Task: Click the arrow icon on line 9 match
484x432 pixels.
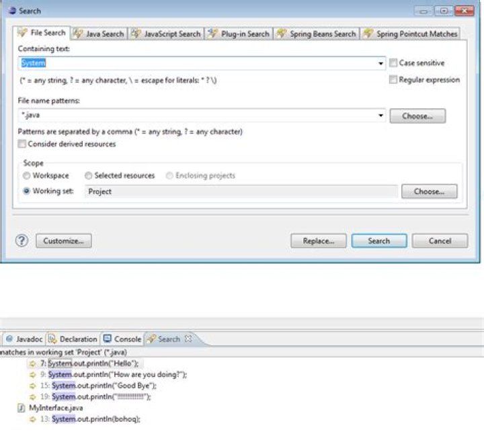Action: click(x=32, y=375)
